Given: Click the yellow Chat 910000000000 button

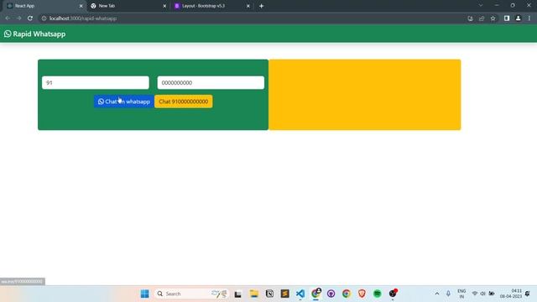Looking at the screenshot, I should pos(183,102).
